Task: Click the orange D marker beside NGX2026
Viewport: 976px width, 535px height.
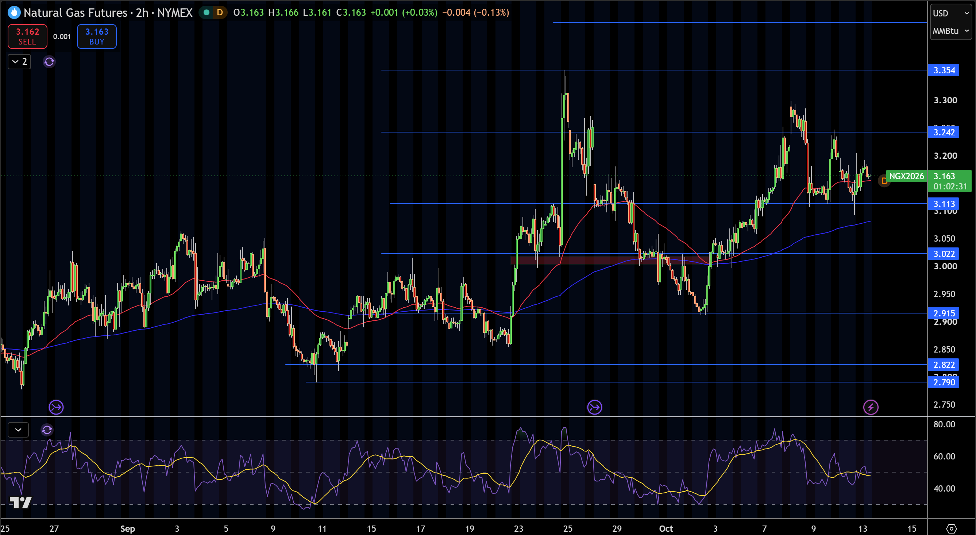Action: 884,181
